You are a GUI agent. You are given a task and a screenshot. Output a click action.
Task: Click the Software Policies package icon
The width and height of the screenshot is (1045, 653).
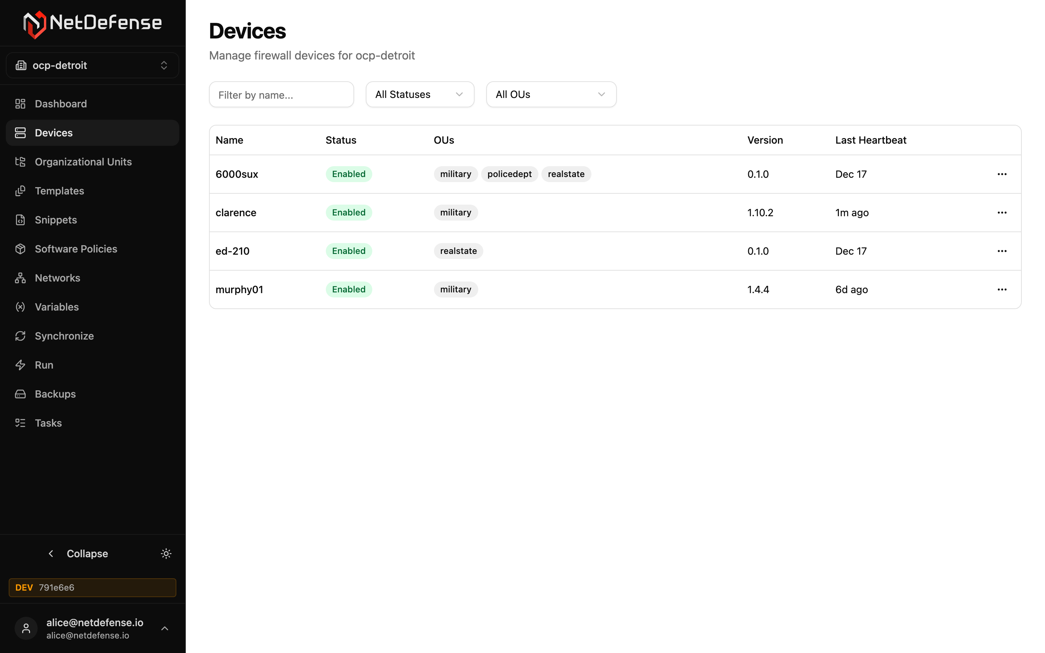pyautogui.click(x=20, y=249)
